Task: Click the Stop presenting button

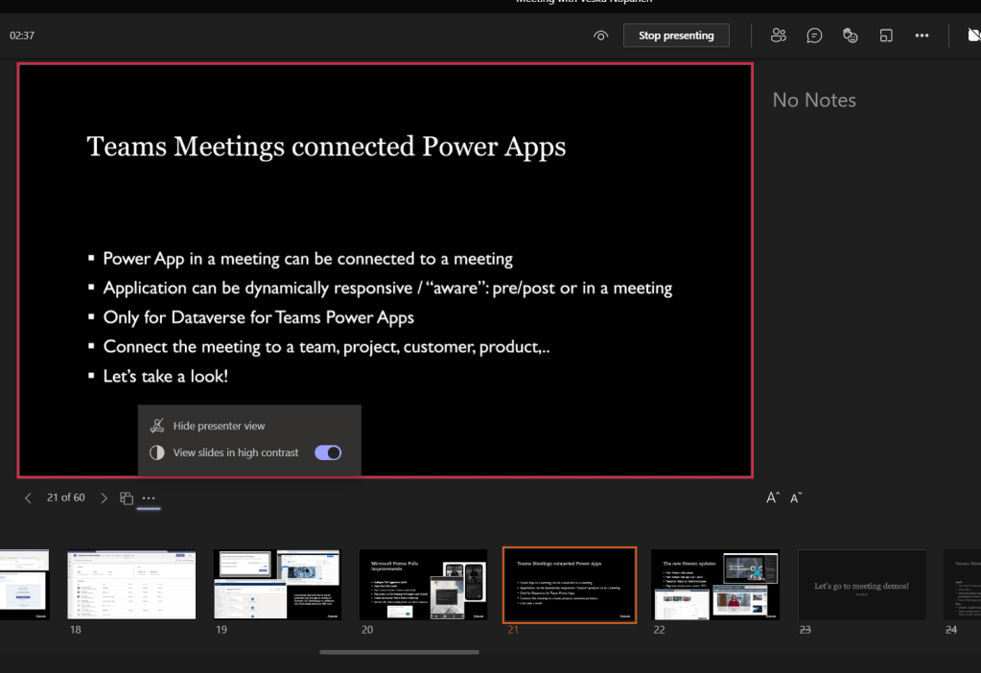Action: click(x=676, y=35)
